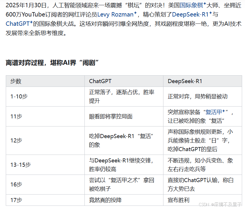Select the 11步 row label
245x209 pixels.
pos(16,116)
